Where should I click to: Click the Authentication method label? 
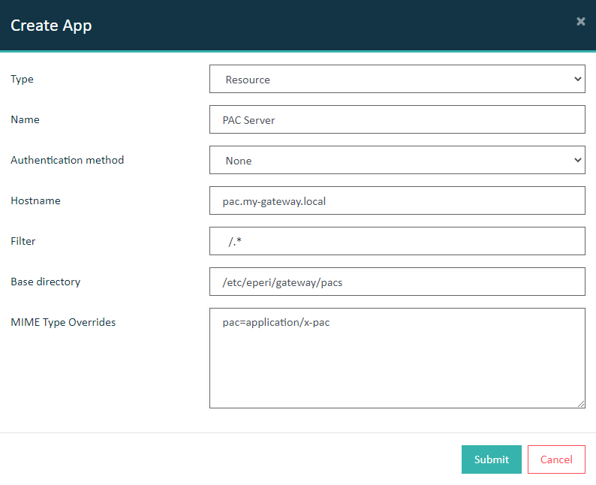(x=68, y=160)
